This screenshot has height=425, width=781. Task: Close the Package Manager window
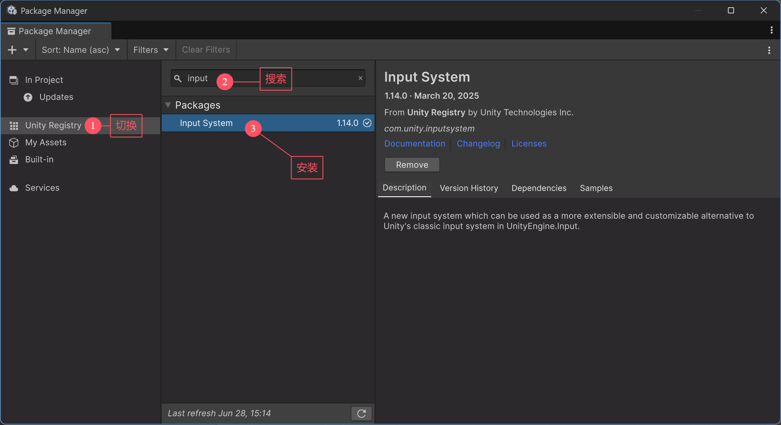pos(764,11)
